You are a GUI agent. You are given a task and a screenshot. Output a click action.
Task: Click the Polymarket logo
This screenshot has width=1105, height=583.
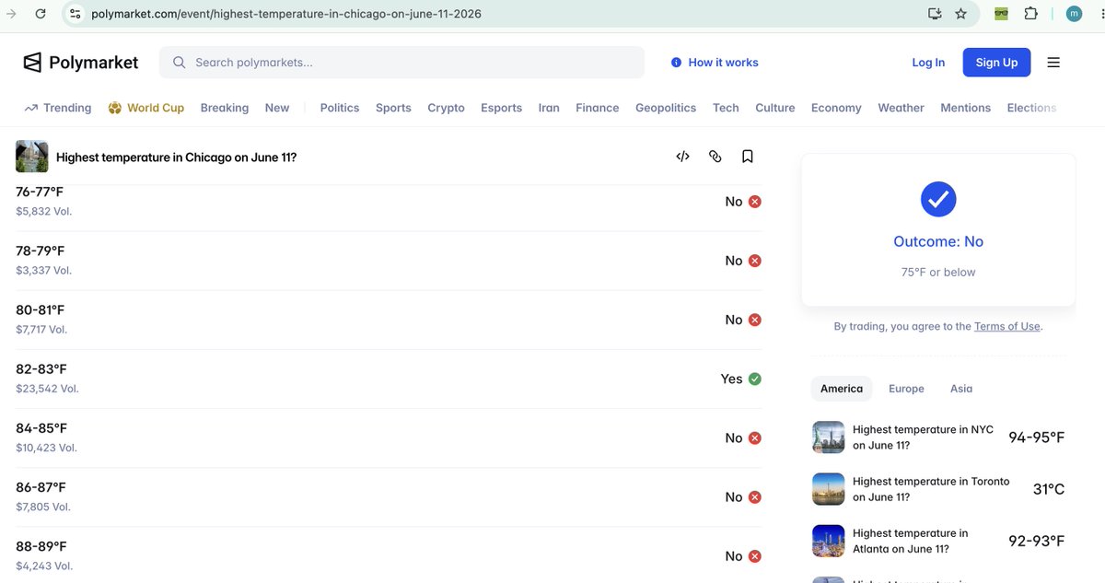pyautogui.click(x=80, y=63)
